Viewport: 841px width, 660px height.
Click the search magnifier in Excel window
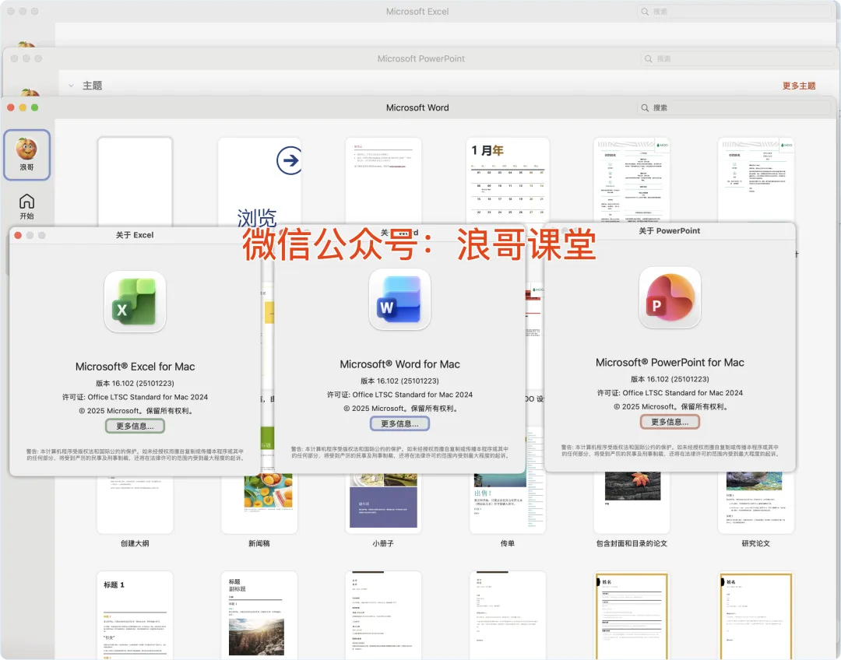click(645, 11)
